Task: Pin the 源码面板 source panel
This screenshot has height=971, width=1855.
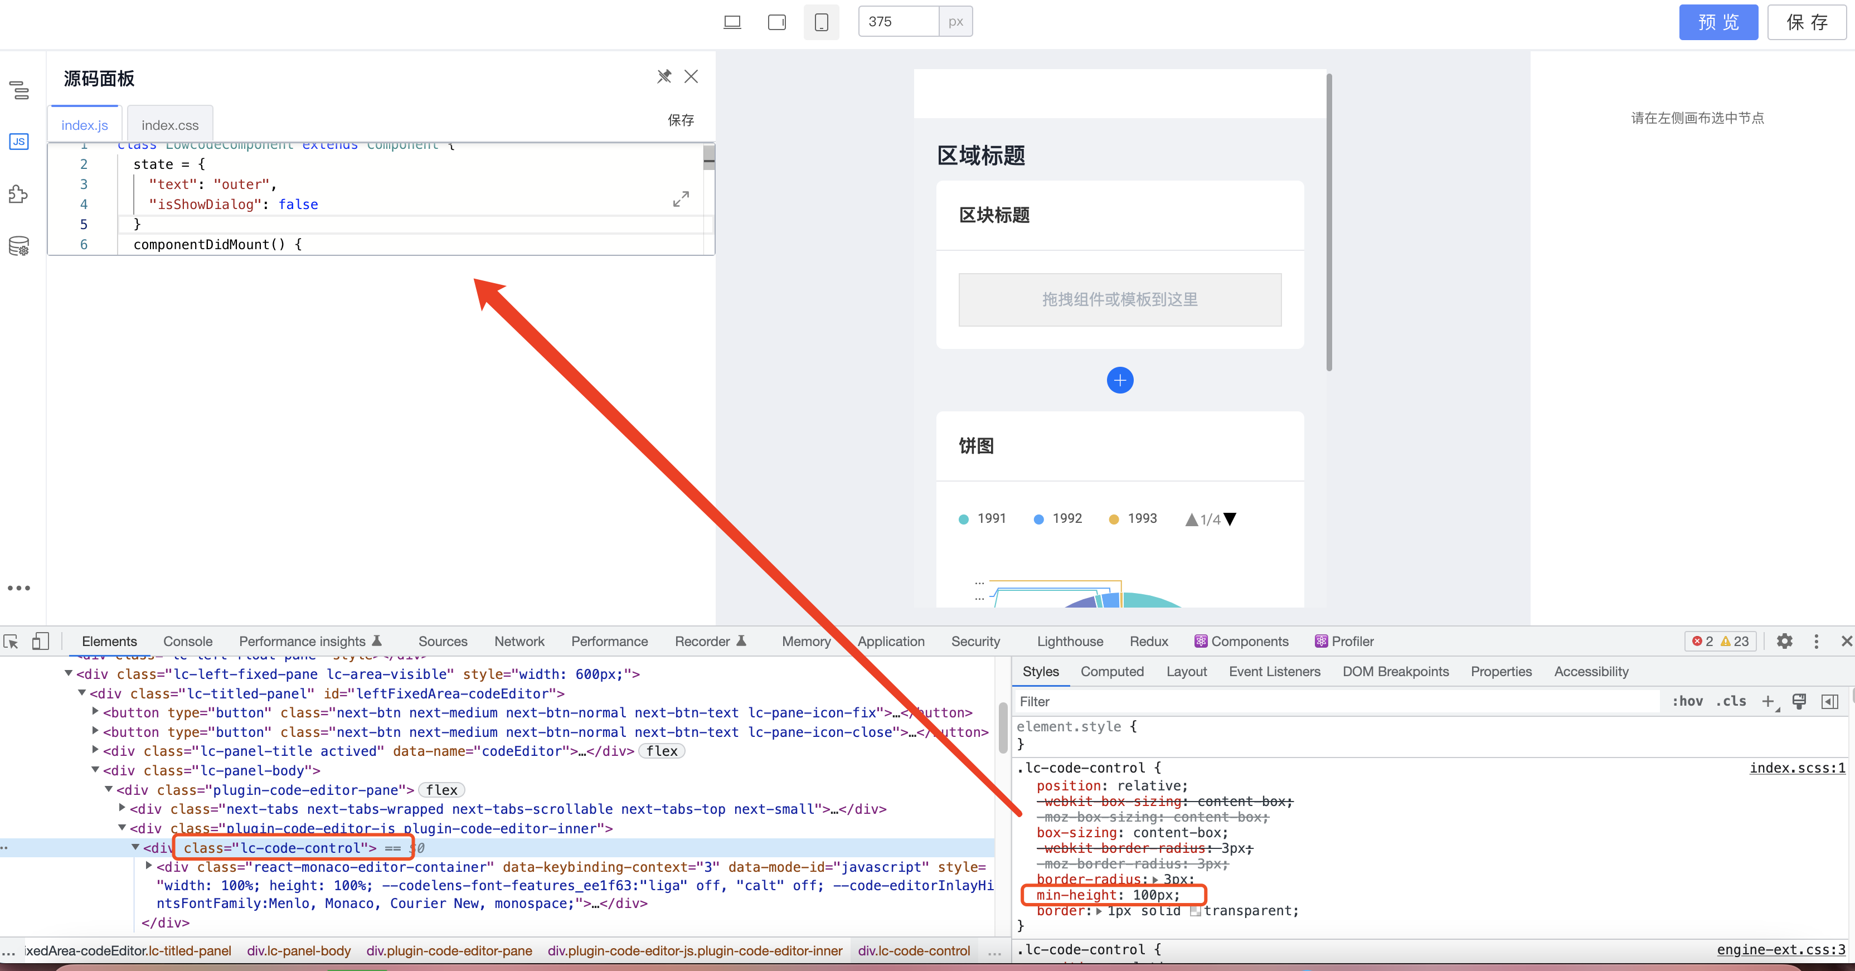Action: pos(663,76)
